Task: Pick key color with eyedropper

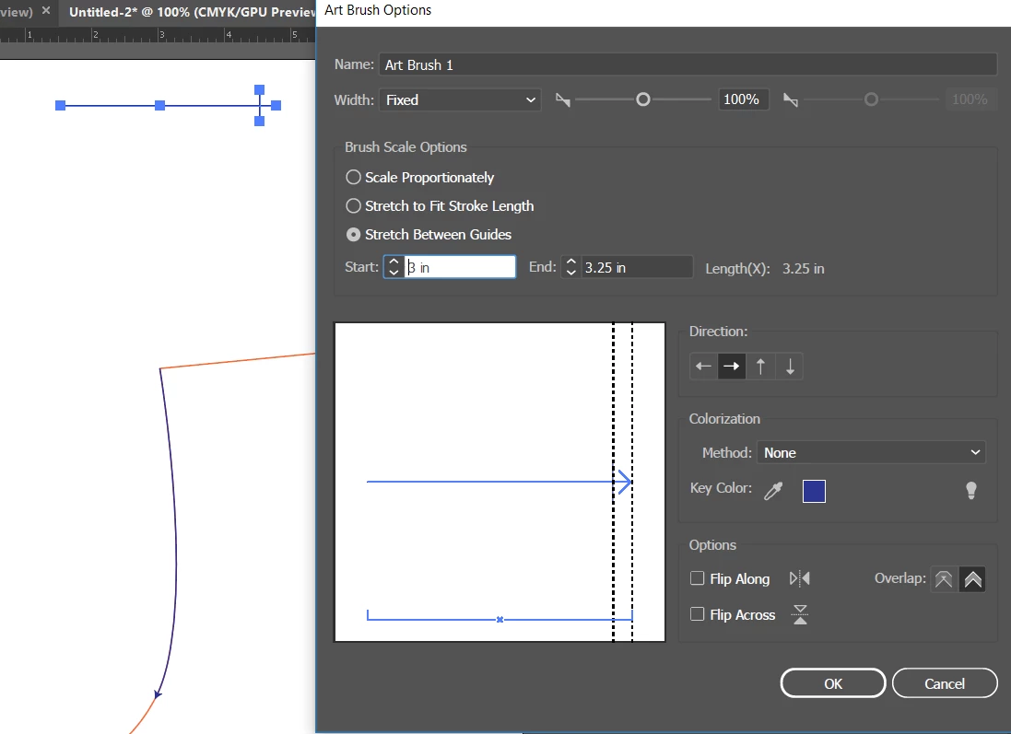Action: coord(773,491)
